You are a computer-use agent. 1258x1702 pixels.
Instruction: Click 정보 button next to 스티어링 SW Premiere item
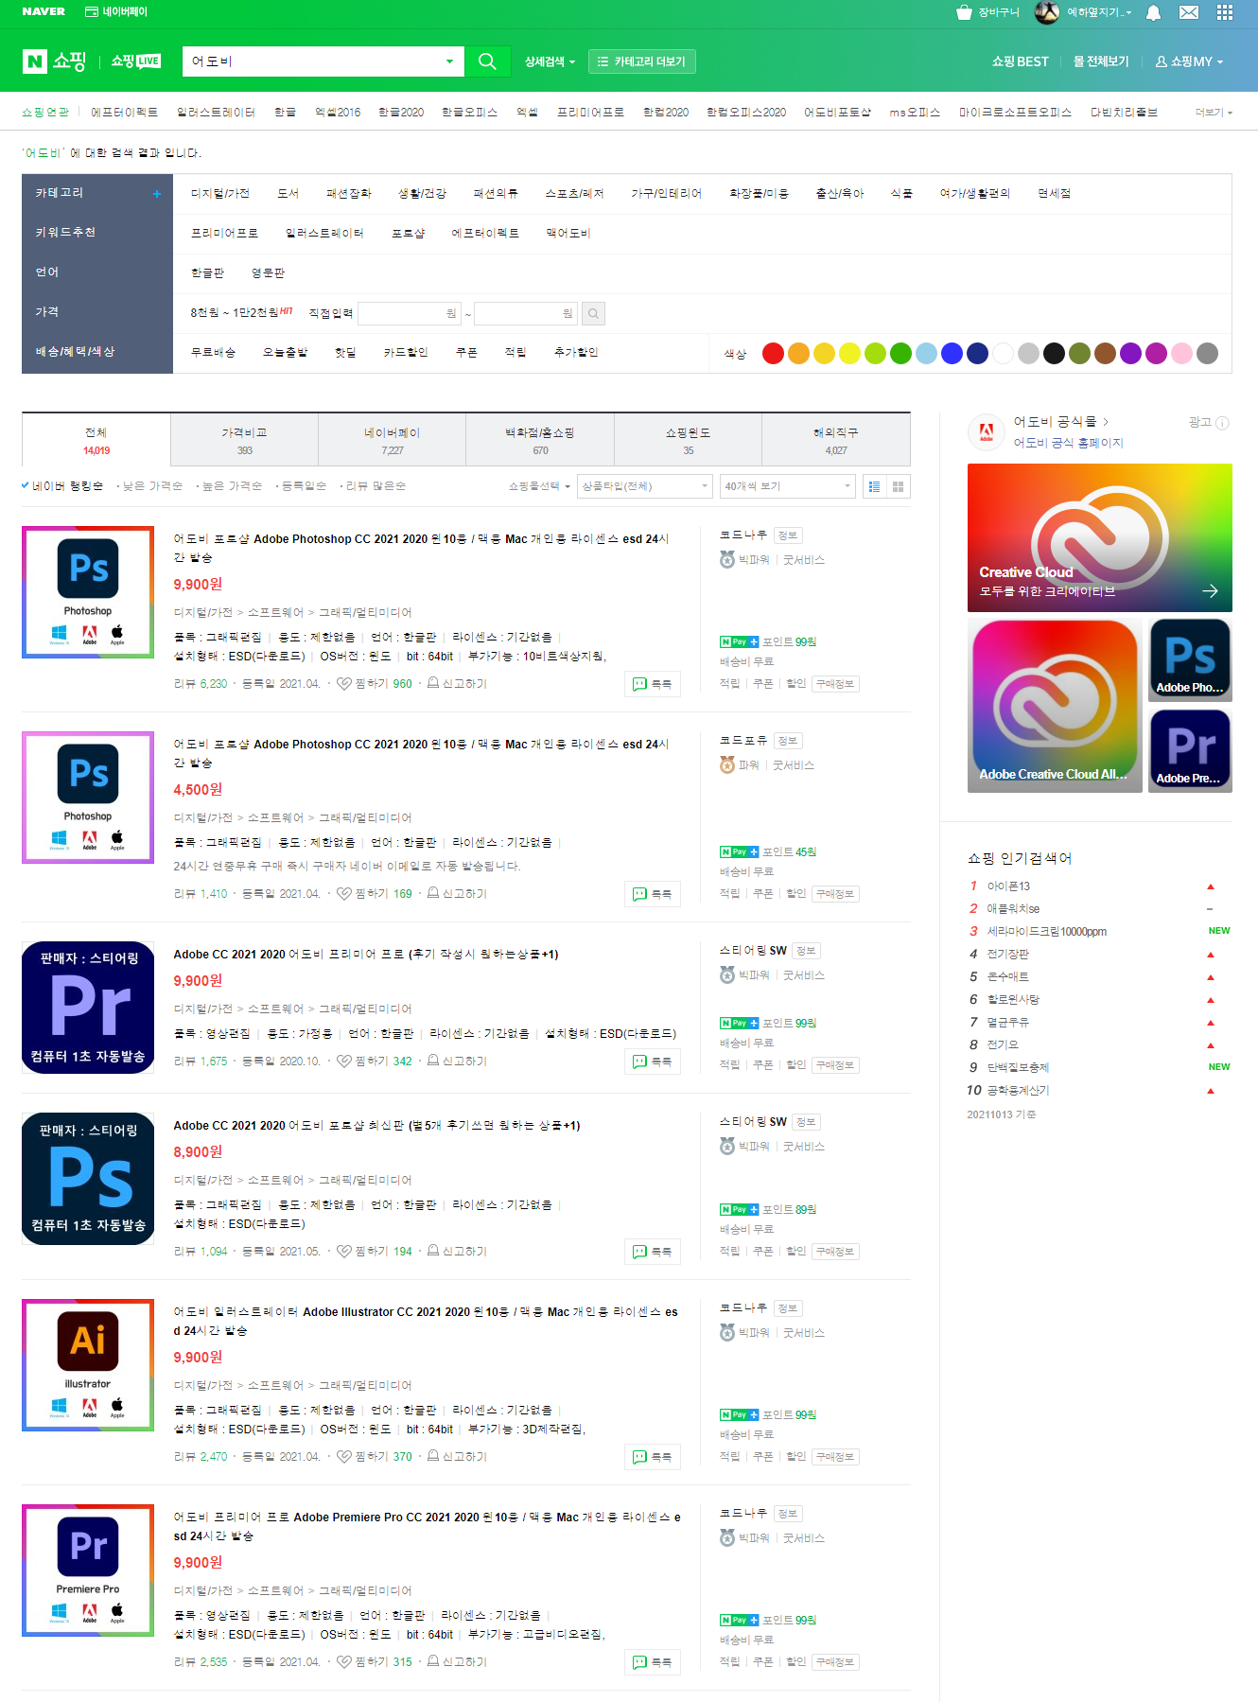click(x=806, y=951)
